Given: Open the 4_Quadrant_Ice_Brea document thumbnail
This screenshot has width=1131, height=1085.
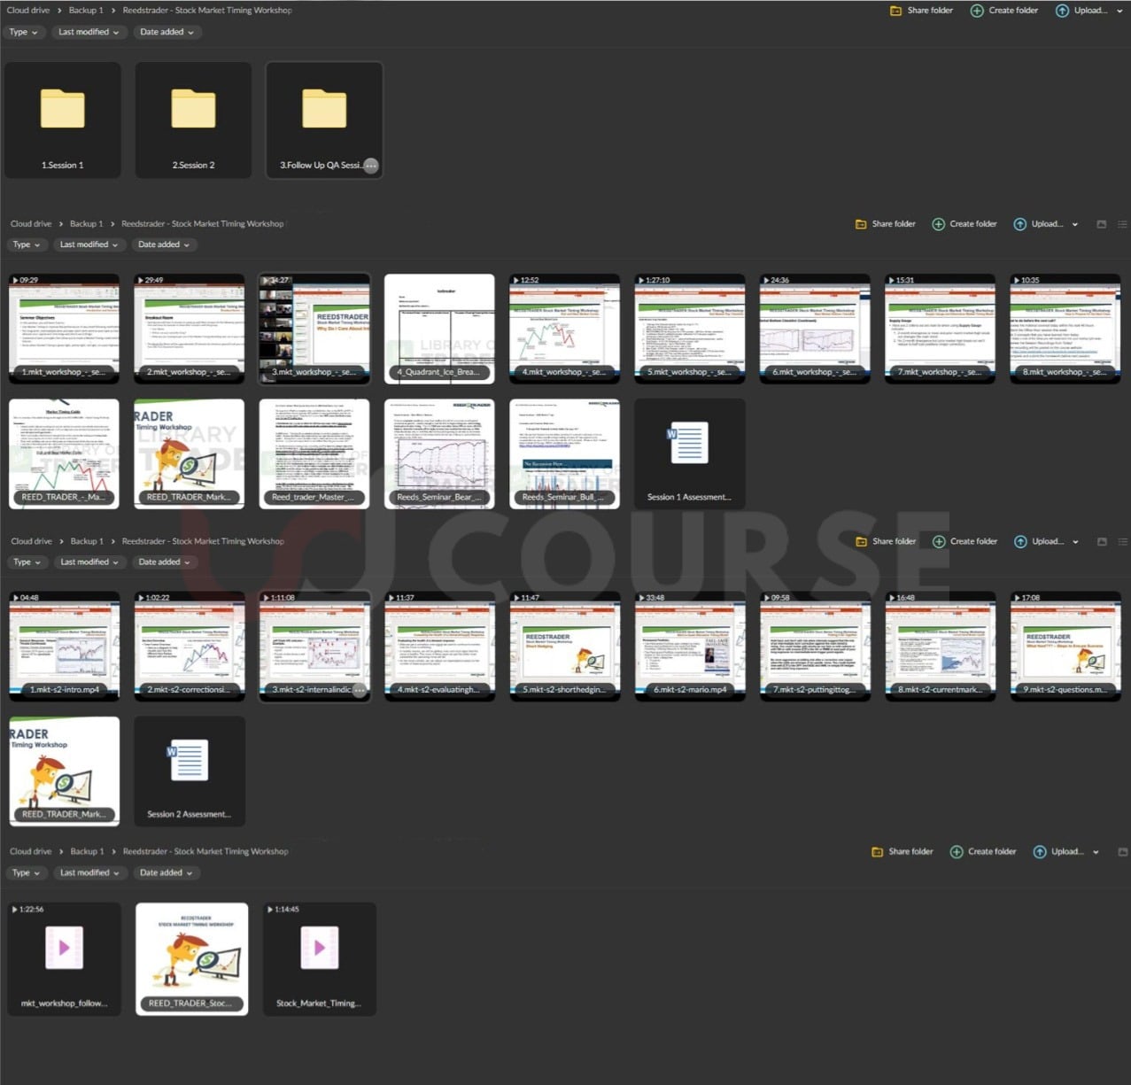Looking at the screenshot, I should 439,328.
